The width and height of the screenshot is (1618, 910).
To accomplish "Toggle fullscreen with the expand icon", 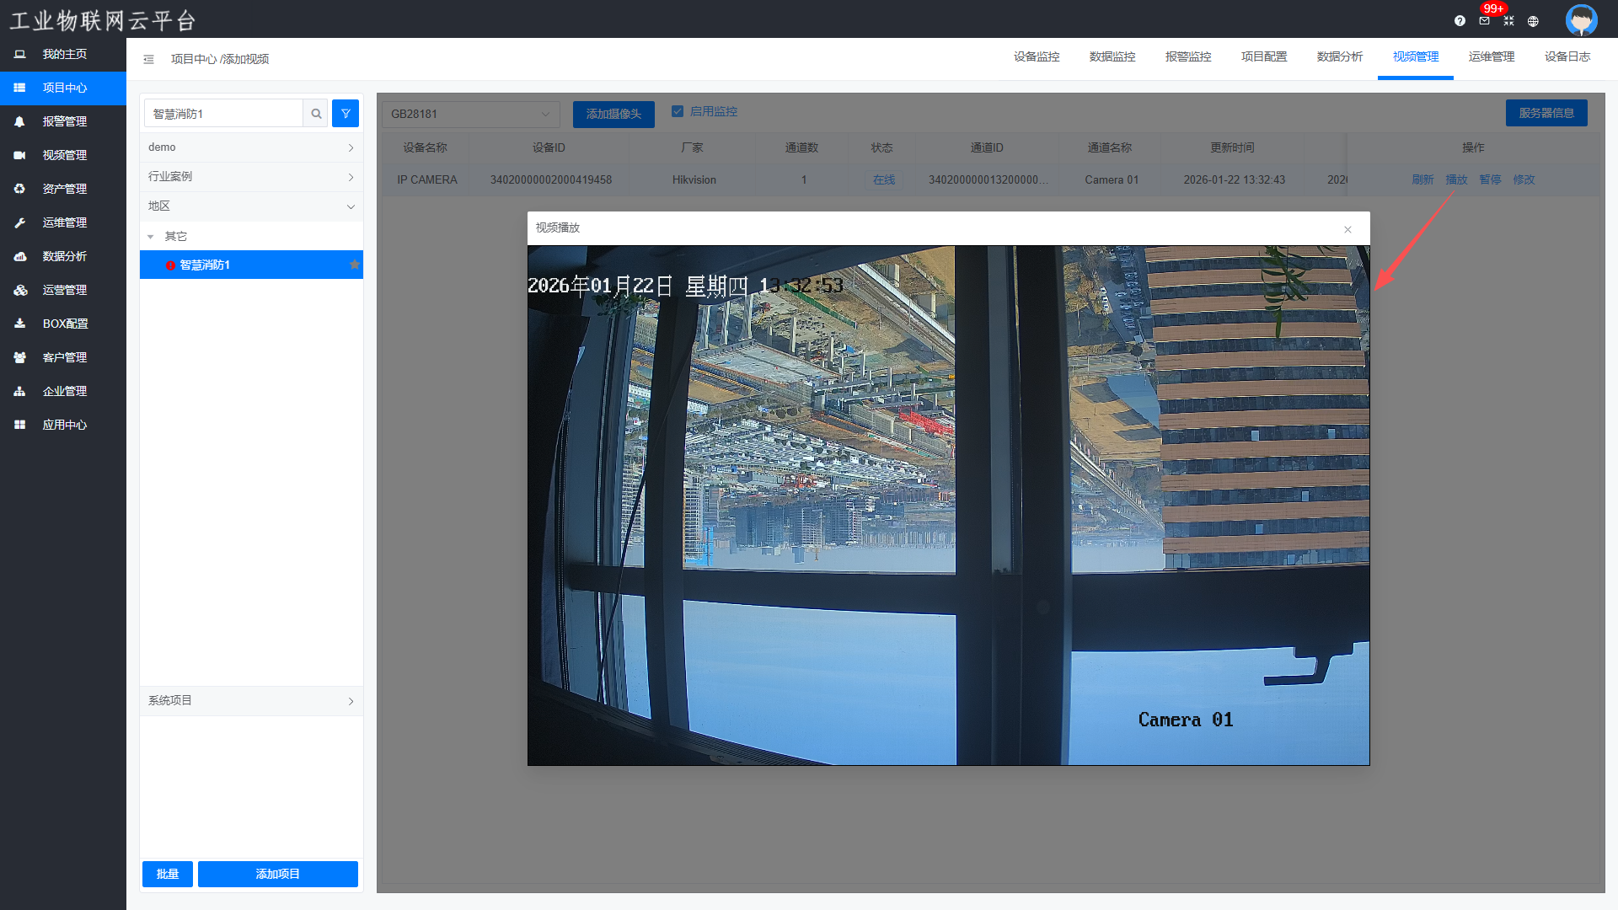I will pyautogui.click(x=1508, y=21).
